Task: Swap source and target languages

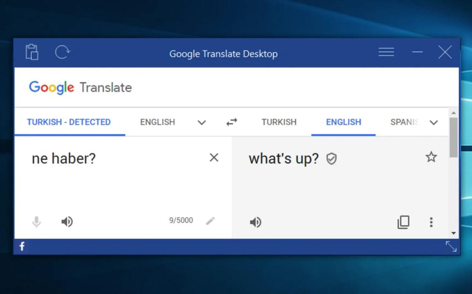Action: coord(232,122)
